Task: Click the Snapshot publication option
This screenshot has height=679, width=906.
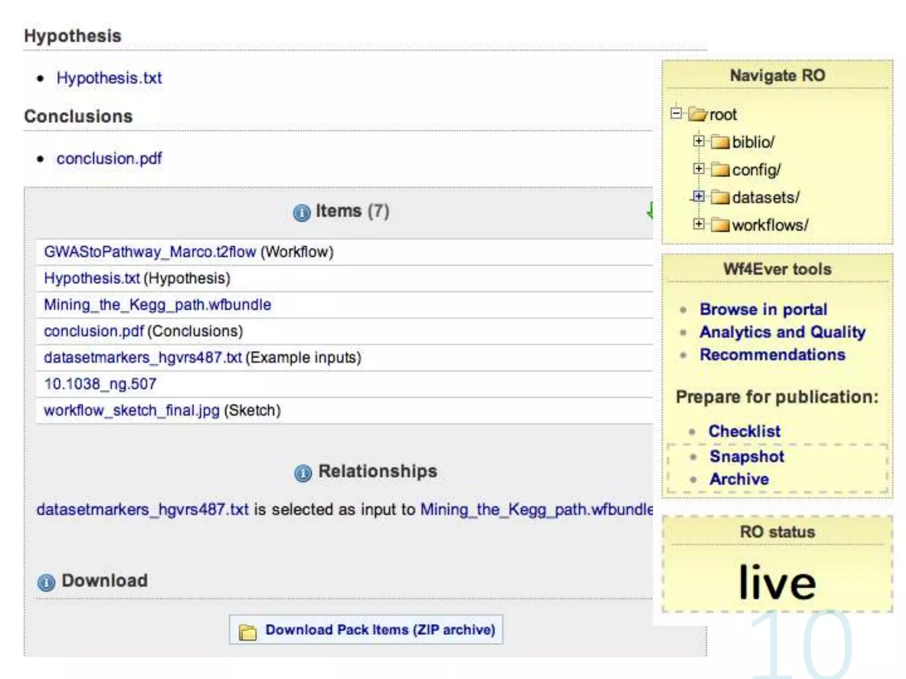Action: (x=747, y=456)
